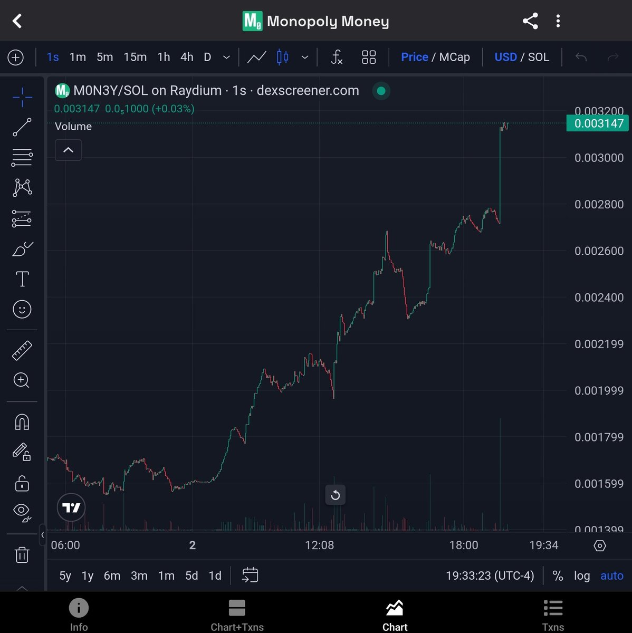Click the green market status dot

tap(381, 91)
